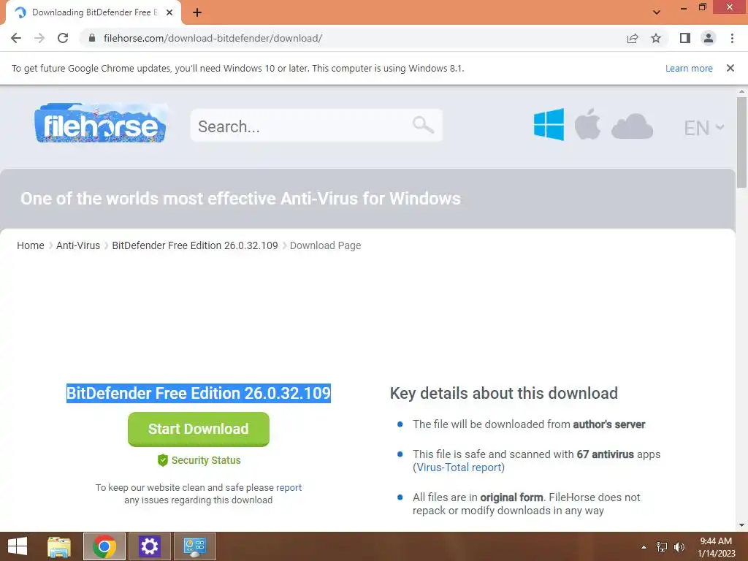
Task: Click the Key details about this download heading
Action: click(x=504, y=393)
